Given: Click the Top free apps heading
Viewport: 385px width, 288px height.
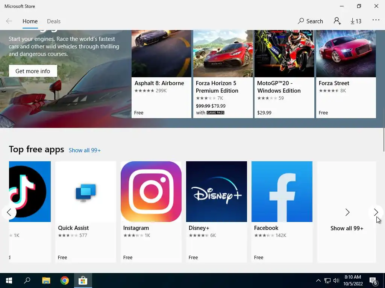Looking at the screenshot, I should [36, 149].
